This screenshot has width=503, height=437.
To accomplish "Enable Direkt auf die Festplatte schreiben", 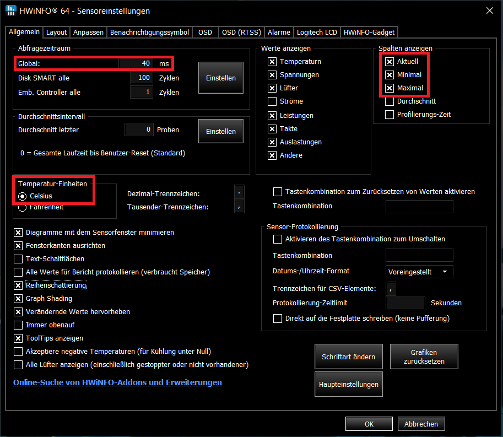I will [278, 319].
